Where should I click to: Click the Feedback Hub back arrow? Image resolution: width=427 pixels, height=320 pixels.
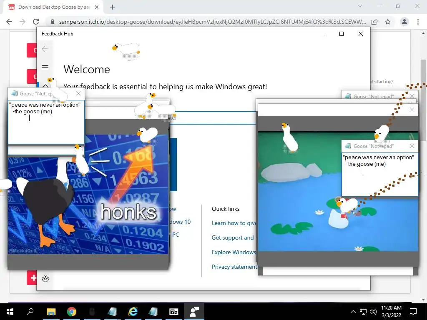[x=45, y=49]
